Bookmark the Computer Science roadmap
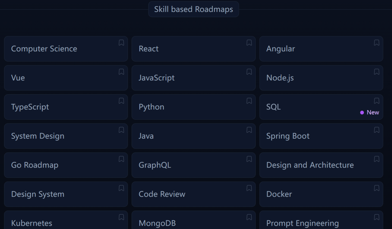 pyautogui.click(x=121, y=43)
